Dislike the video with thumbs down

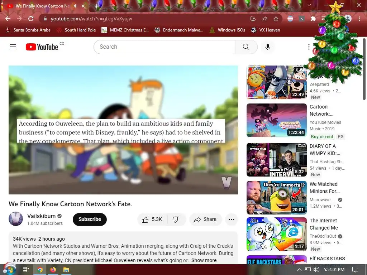pyautogui.click(x=176, y=219)
